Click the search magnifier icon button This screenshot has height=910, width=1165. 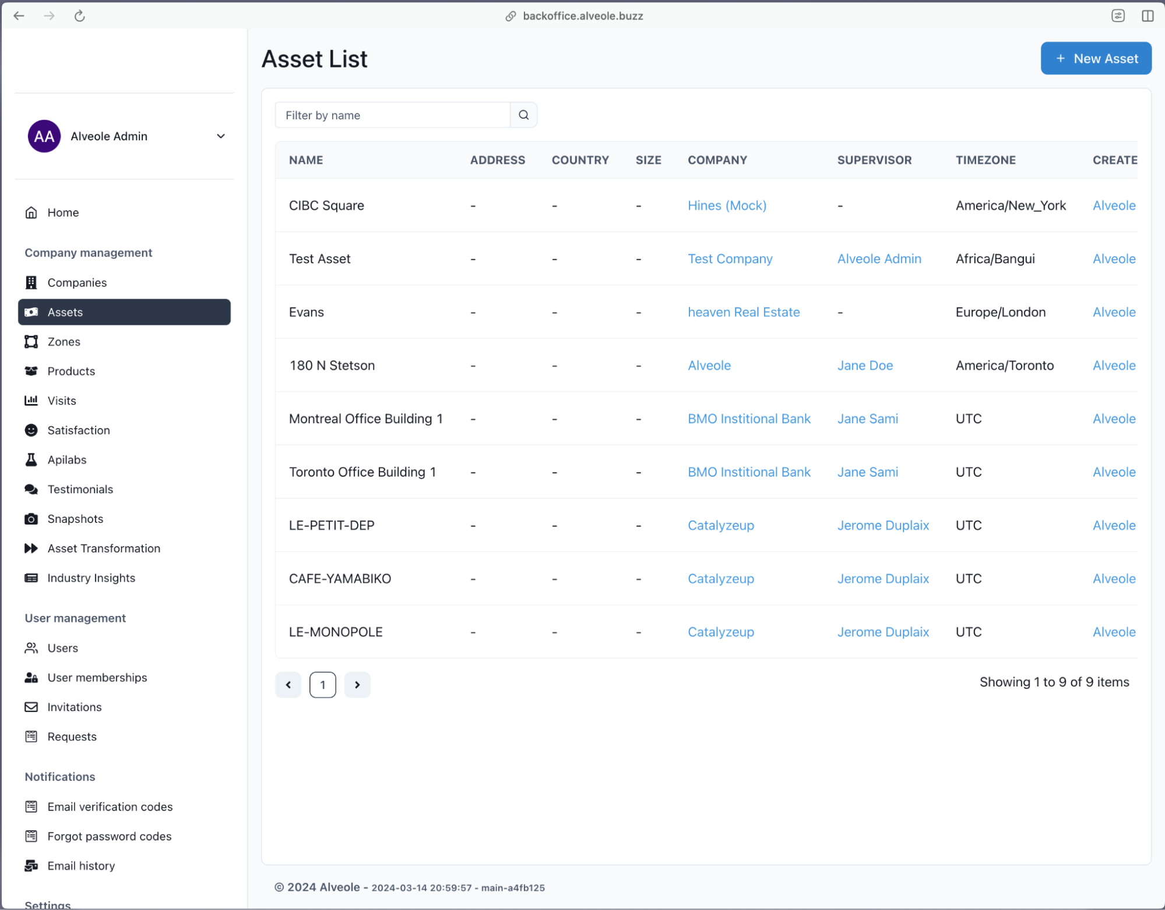pos(523,115)
